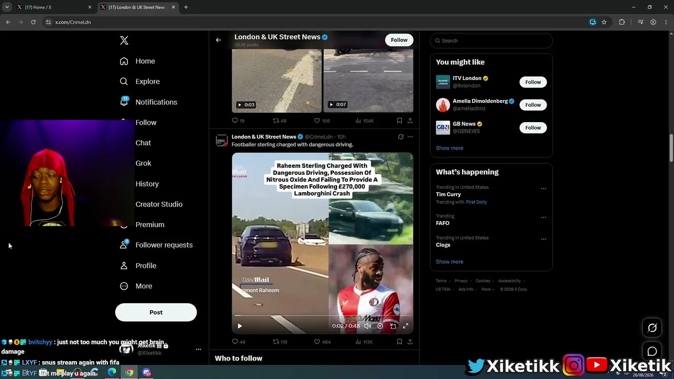Show more suggested accounts in You might like
The width and height of the screenshot is (674, 379).
click(450, 148)
